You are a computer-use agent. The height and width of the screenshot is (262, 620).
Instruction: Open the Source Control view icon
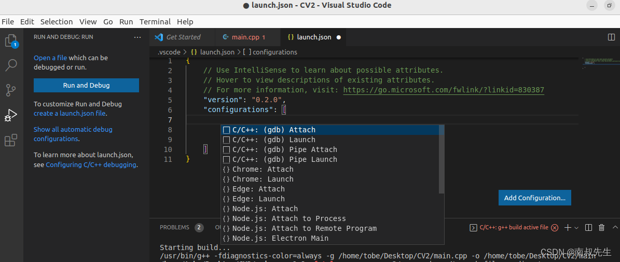[x=11, y=90]
